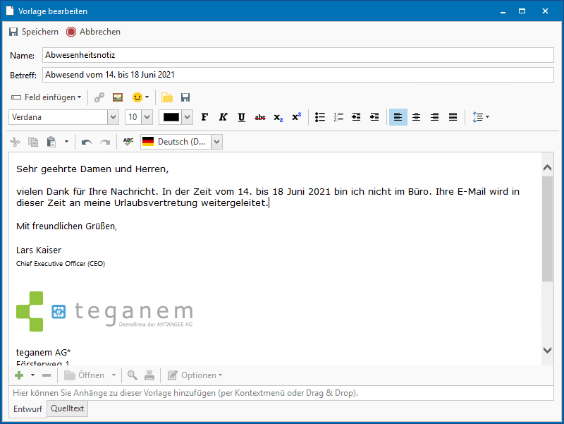This screenshot has height=424, width=564.
Task: Click the black font color swatch
Action: tap(171, 117)
